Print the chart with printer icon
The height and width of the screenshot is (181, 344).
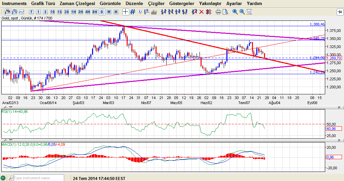point(218,12)
